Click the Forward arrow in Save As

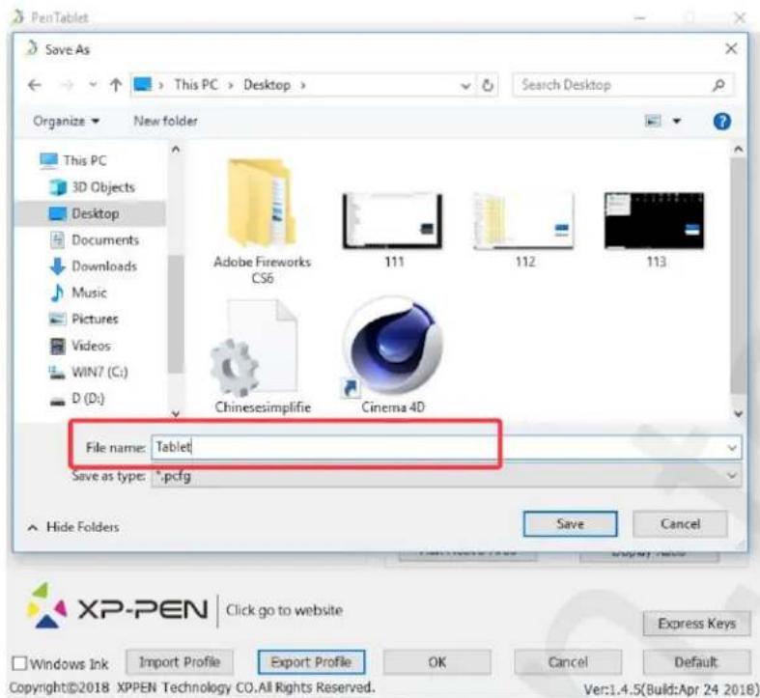(x=66, y=85)
